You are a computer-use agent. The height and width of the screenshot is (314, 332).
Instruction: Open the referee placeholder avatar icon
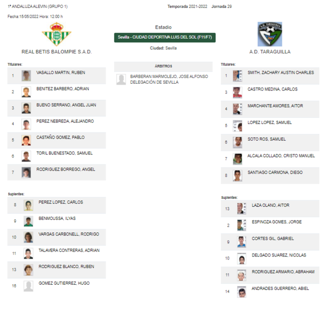121,80
